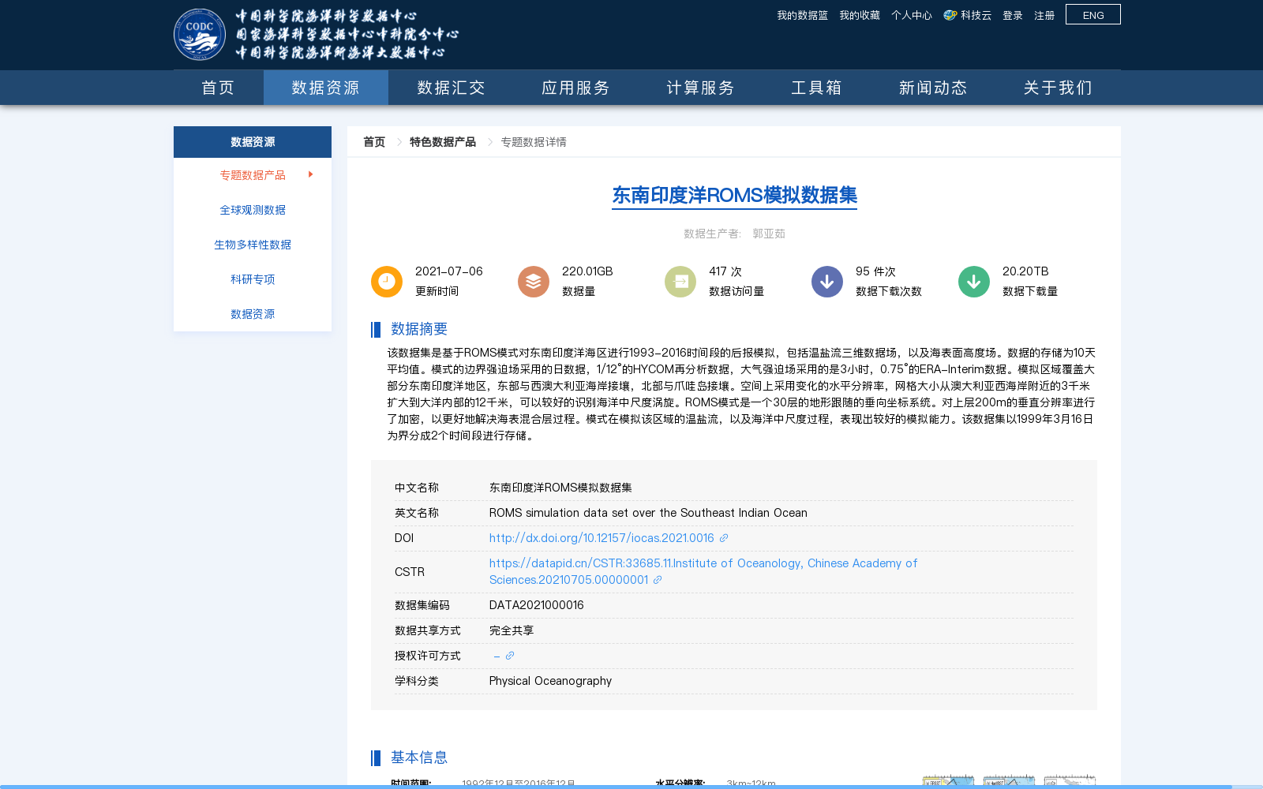Click 特色数据产品 in breadcrumb
This screenshot has width=1263, height=789.
[443, 142]
